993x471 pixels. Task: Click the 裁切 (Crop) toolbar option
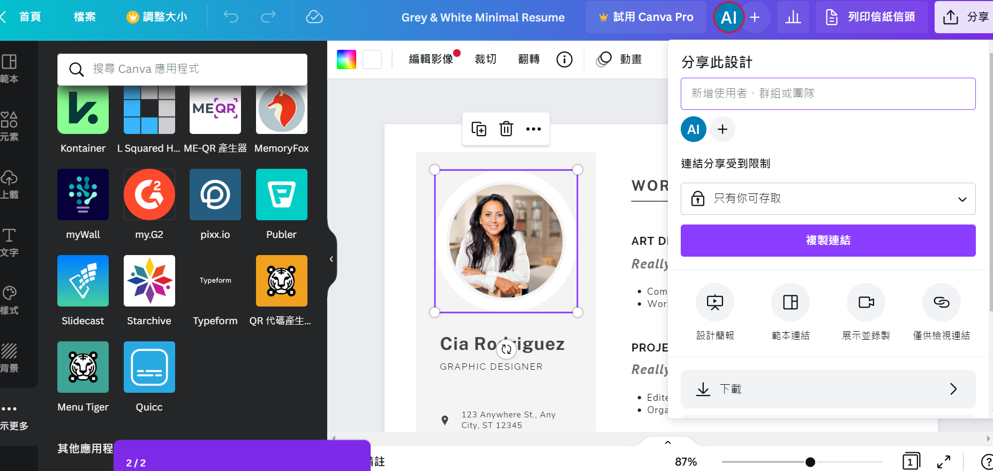(x=485, y=59)
